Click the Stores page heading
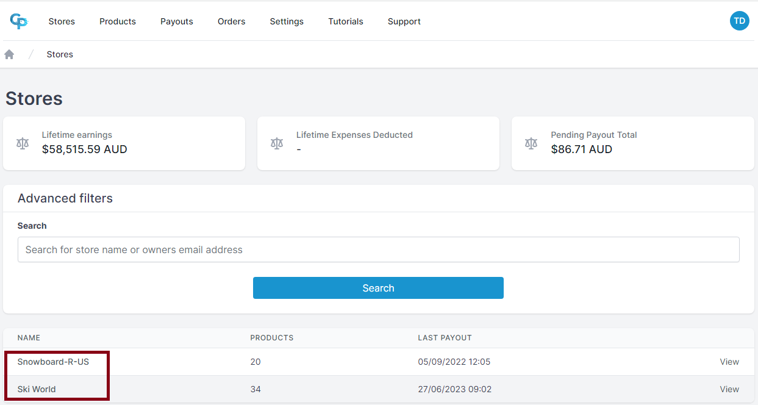The image size is (758, 405). [x=34, y=99]
